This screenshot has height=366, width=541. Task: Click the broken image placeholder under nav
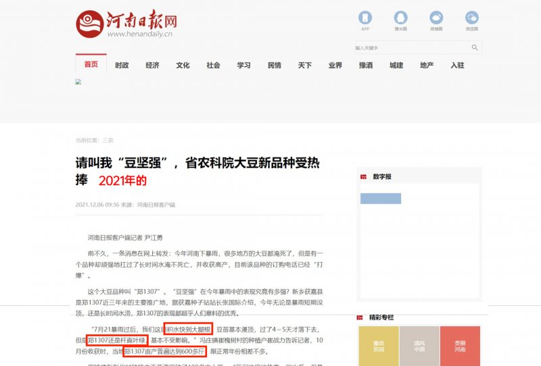coord(78,82)
